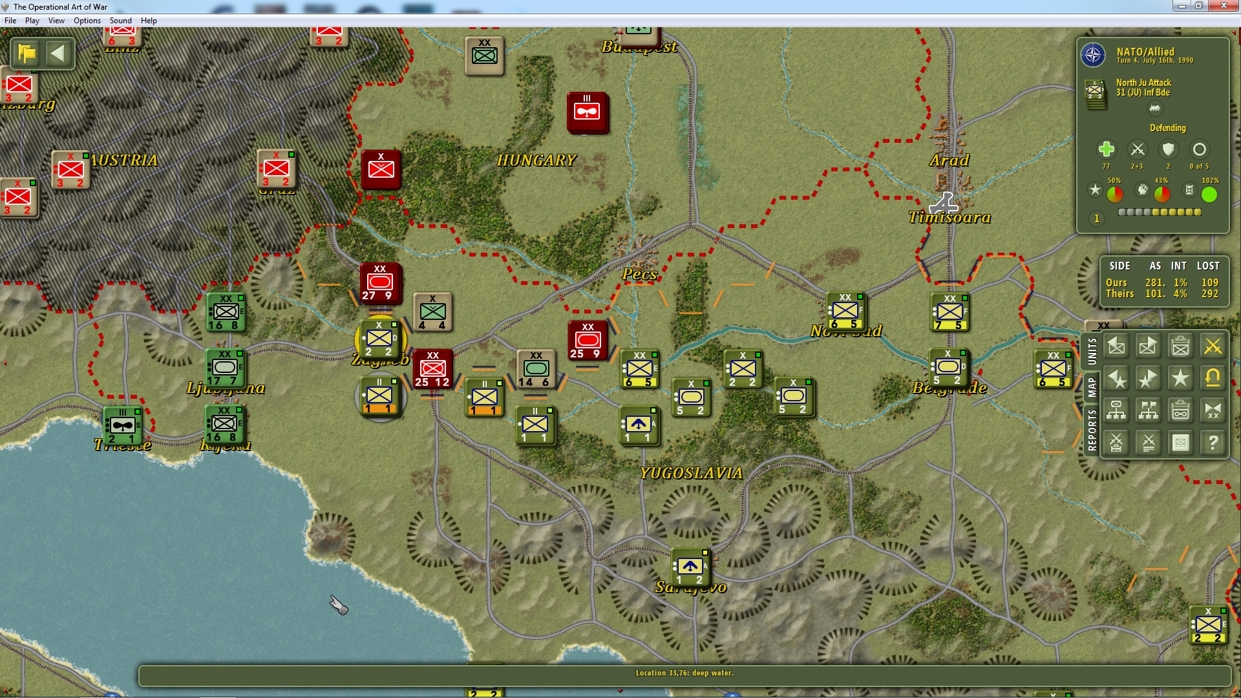This screenshot has height=698, width=1241.
Task: Select the previous unit button
Action: coord(1116,346)
